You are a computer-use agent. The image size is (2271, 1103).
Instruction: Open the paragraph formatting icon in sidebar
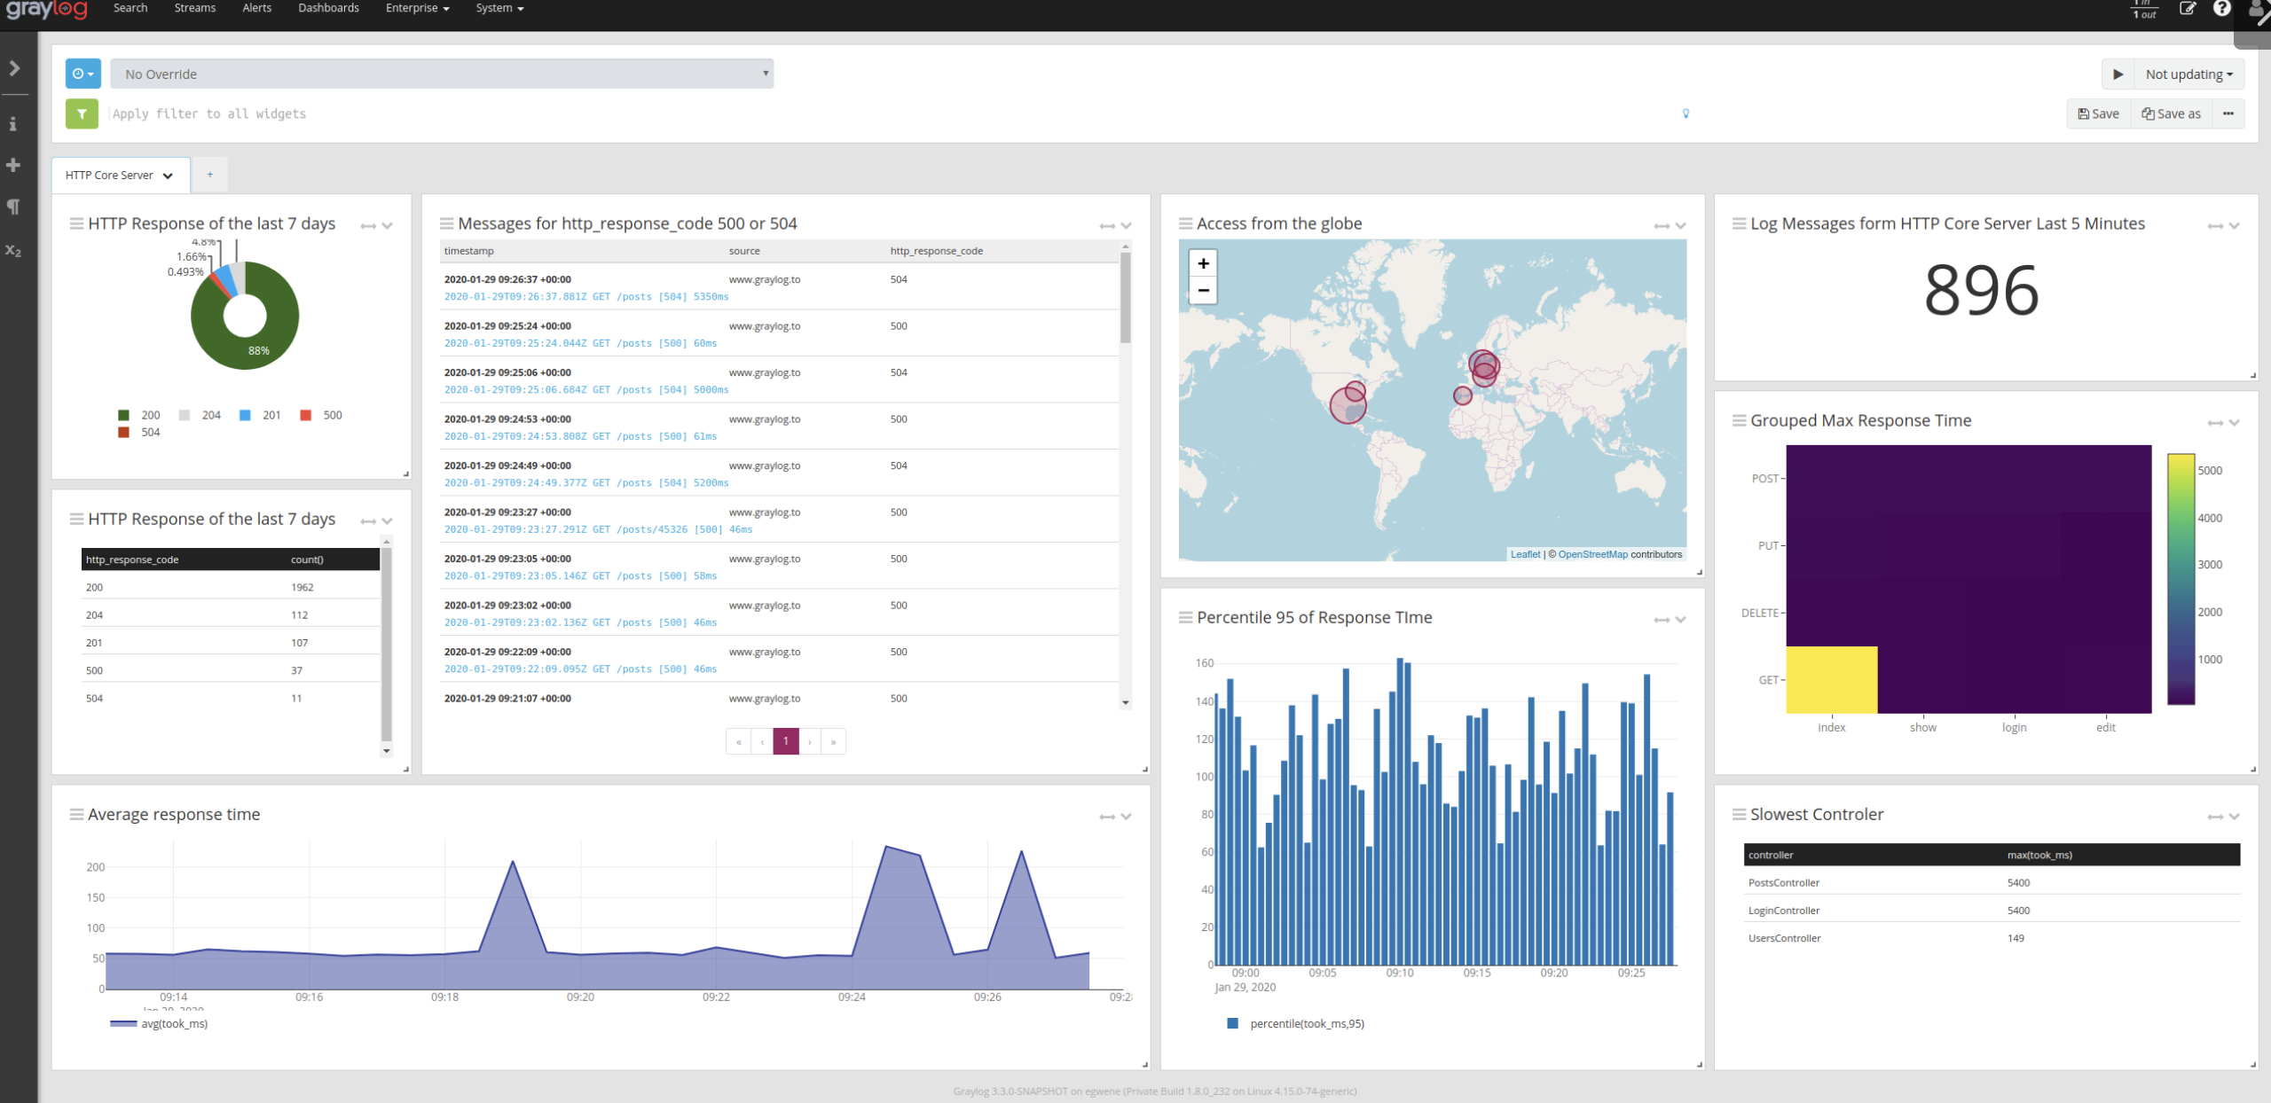(13, 207)
